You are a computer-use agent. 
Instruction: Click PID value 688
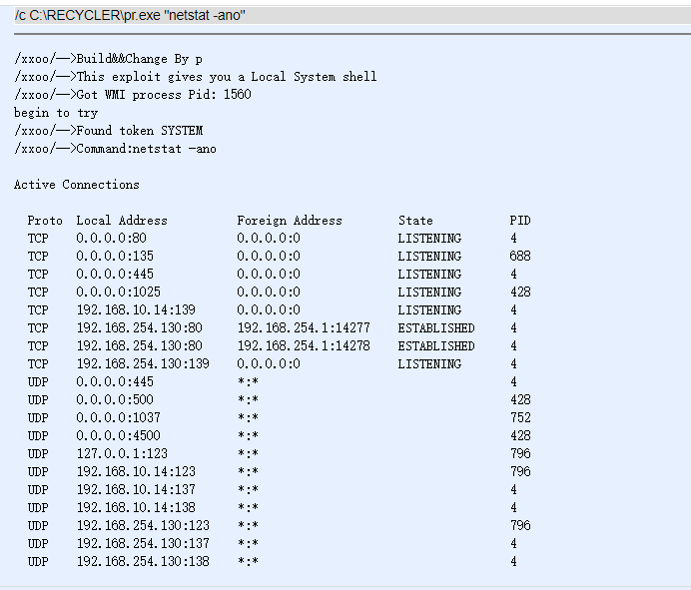coord(520,257)
